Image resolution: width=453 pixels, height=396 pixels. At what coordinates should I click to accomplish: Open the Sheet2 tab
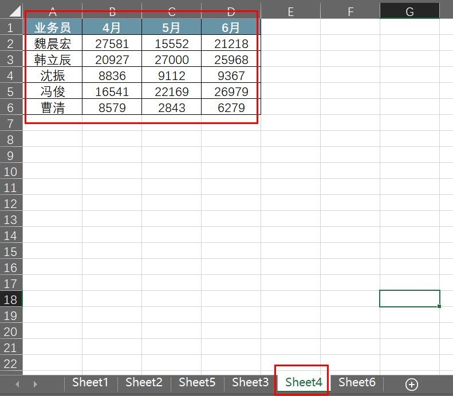click(x=144, y=382)
